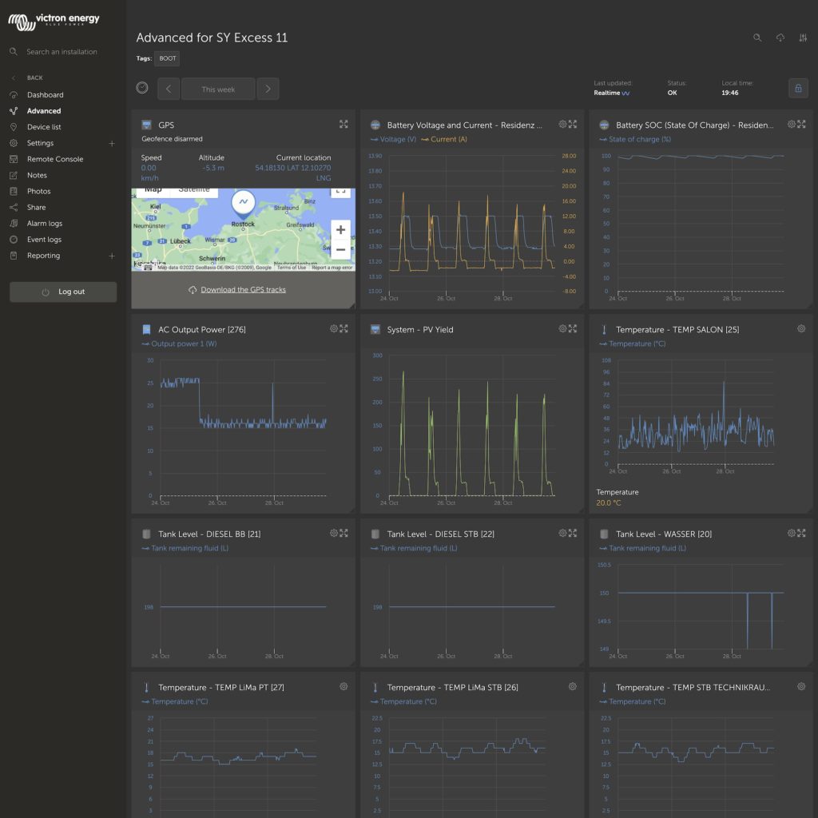Zoom in on the GPS map
Viewport: 818px width, 818px height.
point(340,229)
